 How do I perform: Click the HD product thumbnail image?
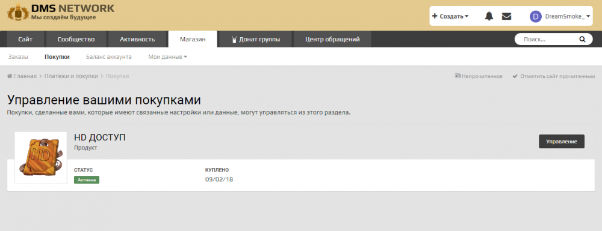pos(41,158)
